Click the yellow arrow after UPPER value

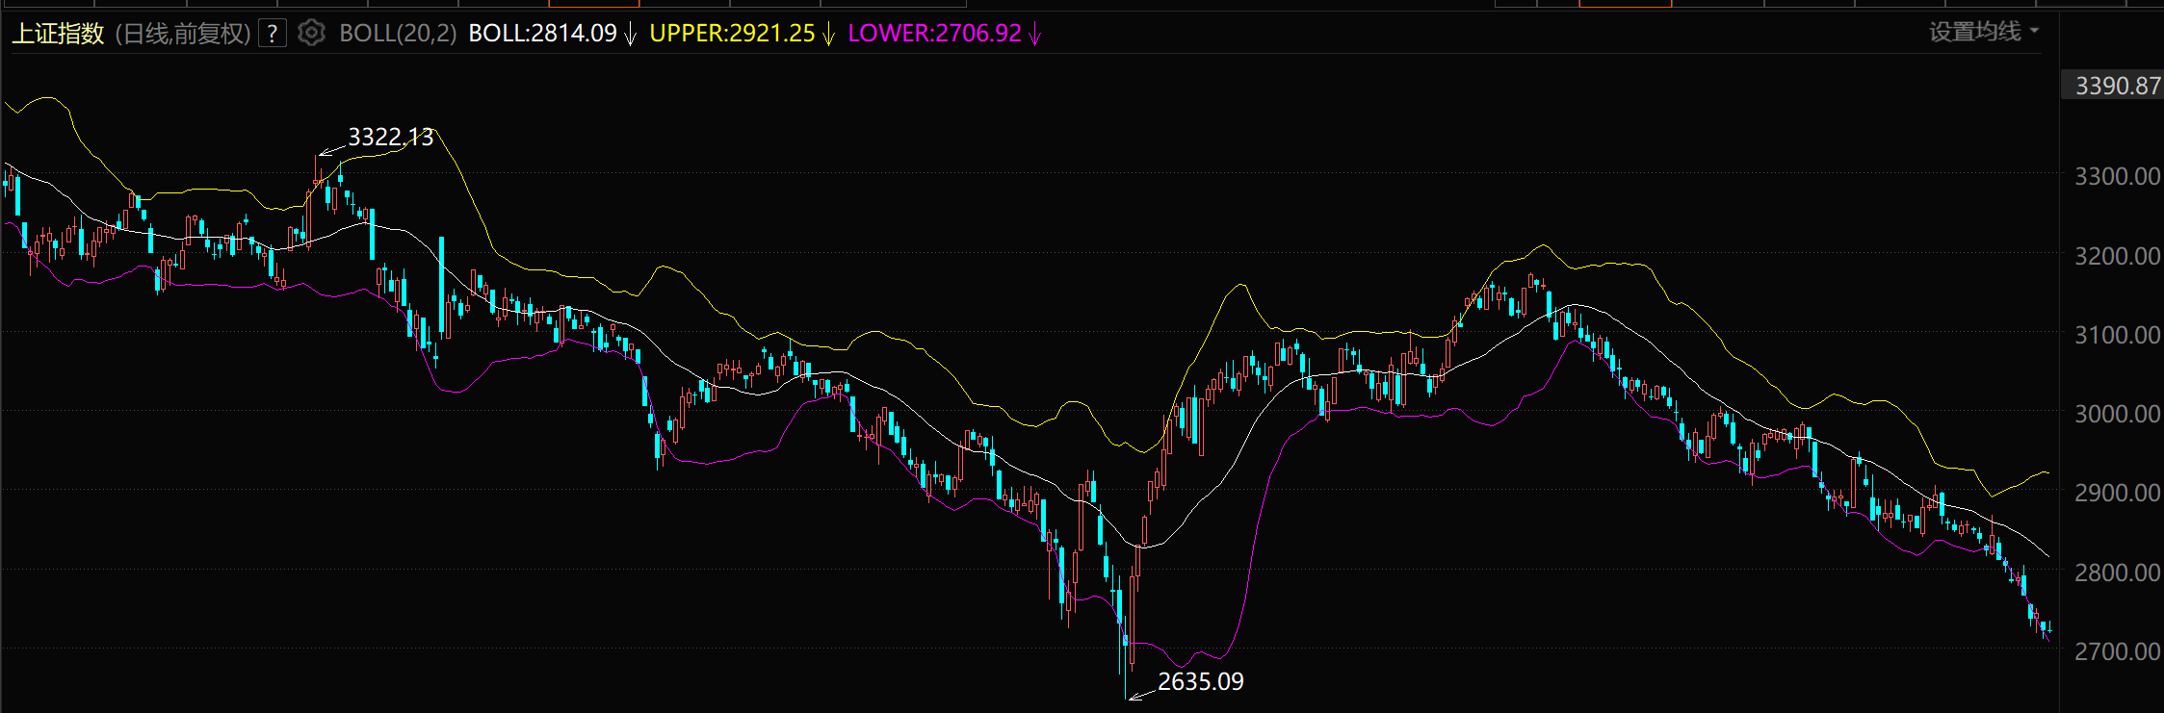pyautogui.click(x=828, y=35)
